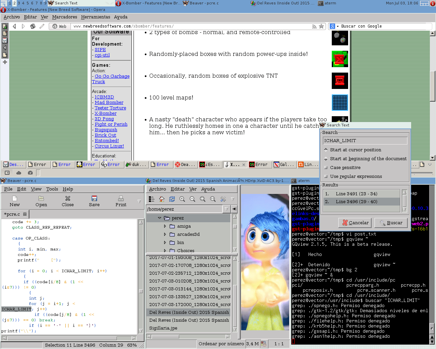The width and height of the screenshot is (436, 349).
Task: Click the zoom 1:1 icon in GQview
Action: pos(213,199)
